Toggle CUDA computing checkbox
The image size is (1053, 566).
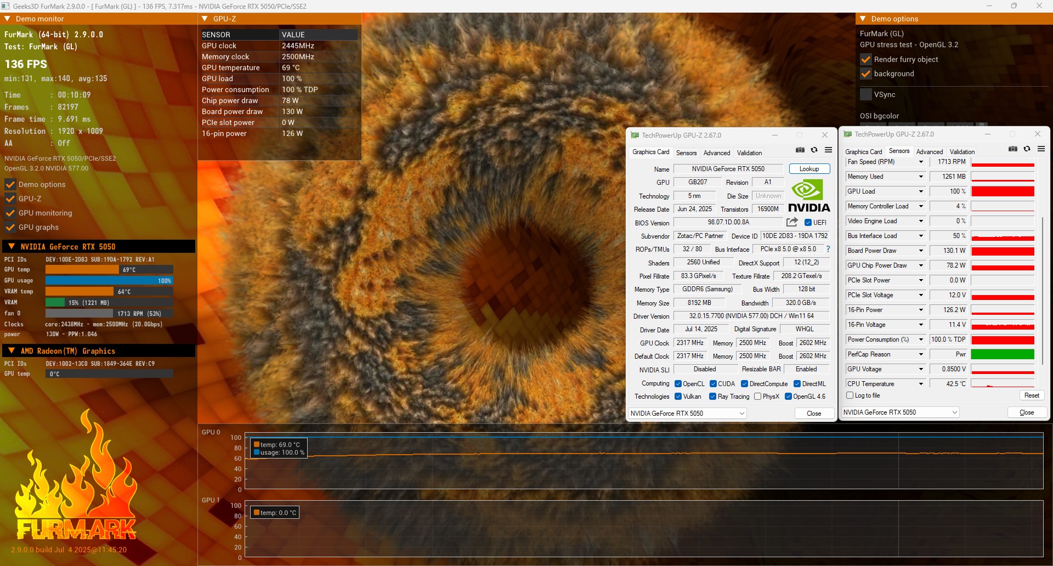[x=713, y=383]
